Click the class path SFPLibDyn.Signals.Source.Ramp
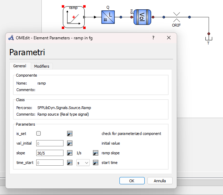The height and width of the screenshot is (195, 223). (x=64, y=108)
